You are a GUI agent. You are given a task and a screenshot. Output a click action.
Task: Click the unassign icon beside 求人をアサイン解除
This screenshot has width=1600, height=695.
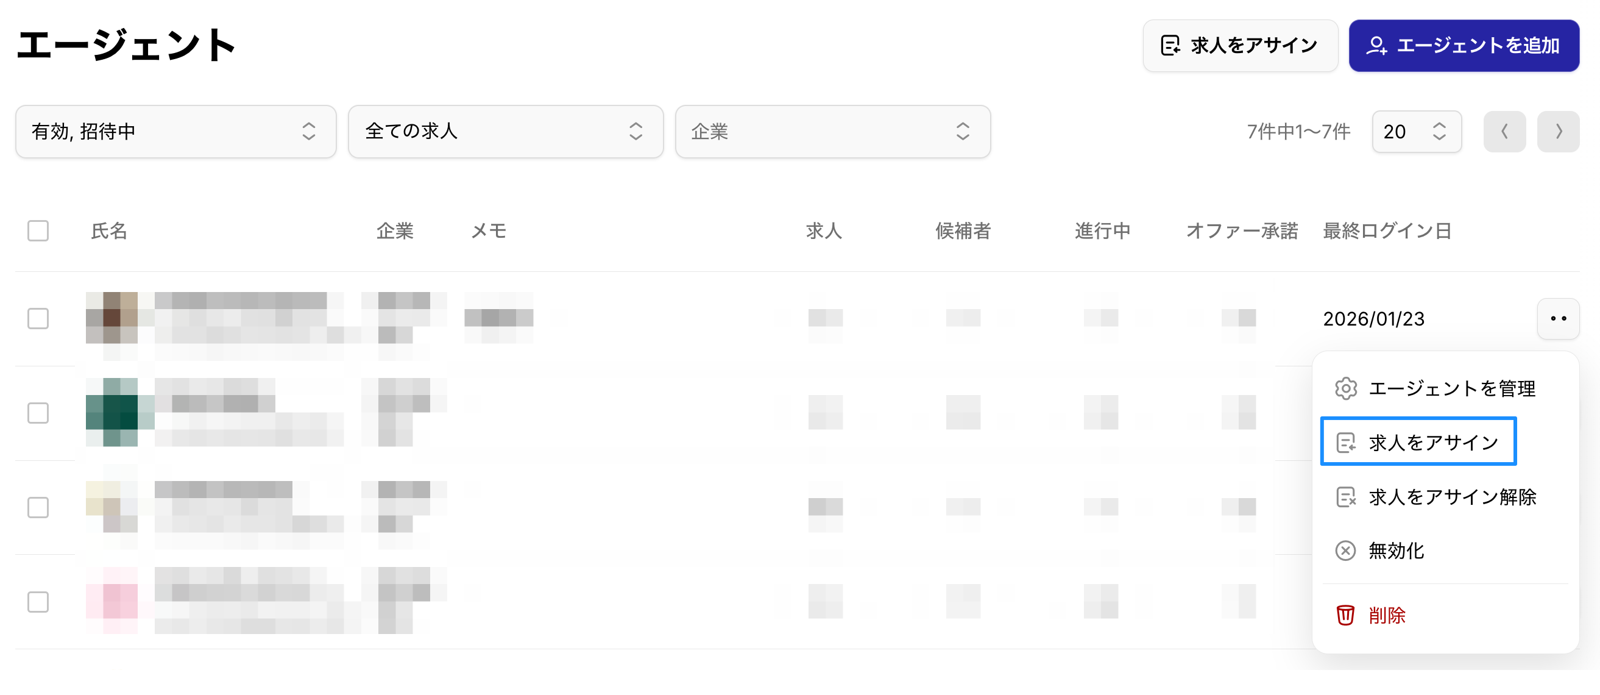(1345, 497)
